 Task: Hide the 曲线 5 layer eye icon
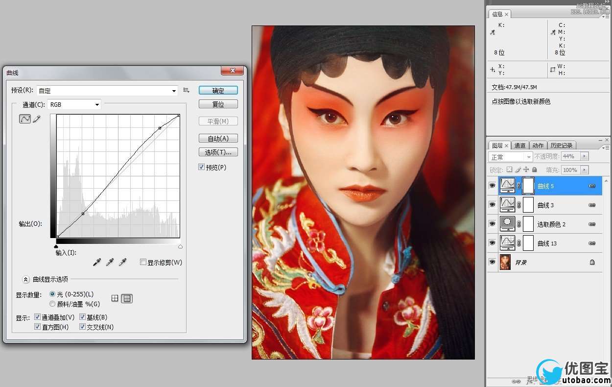493,186
